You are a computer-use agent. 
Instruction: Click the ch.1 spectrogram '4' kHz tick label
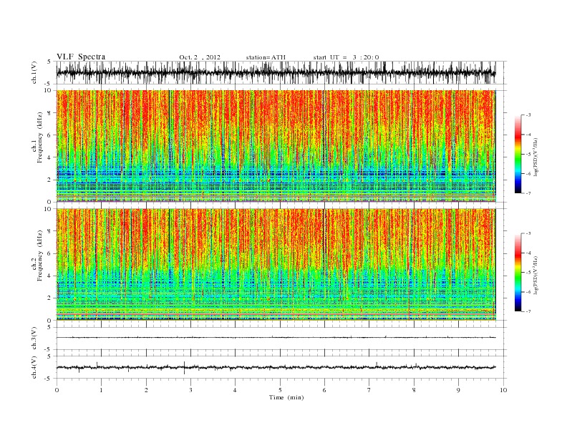click(x=49, y=157)
